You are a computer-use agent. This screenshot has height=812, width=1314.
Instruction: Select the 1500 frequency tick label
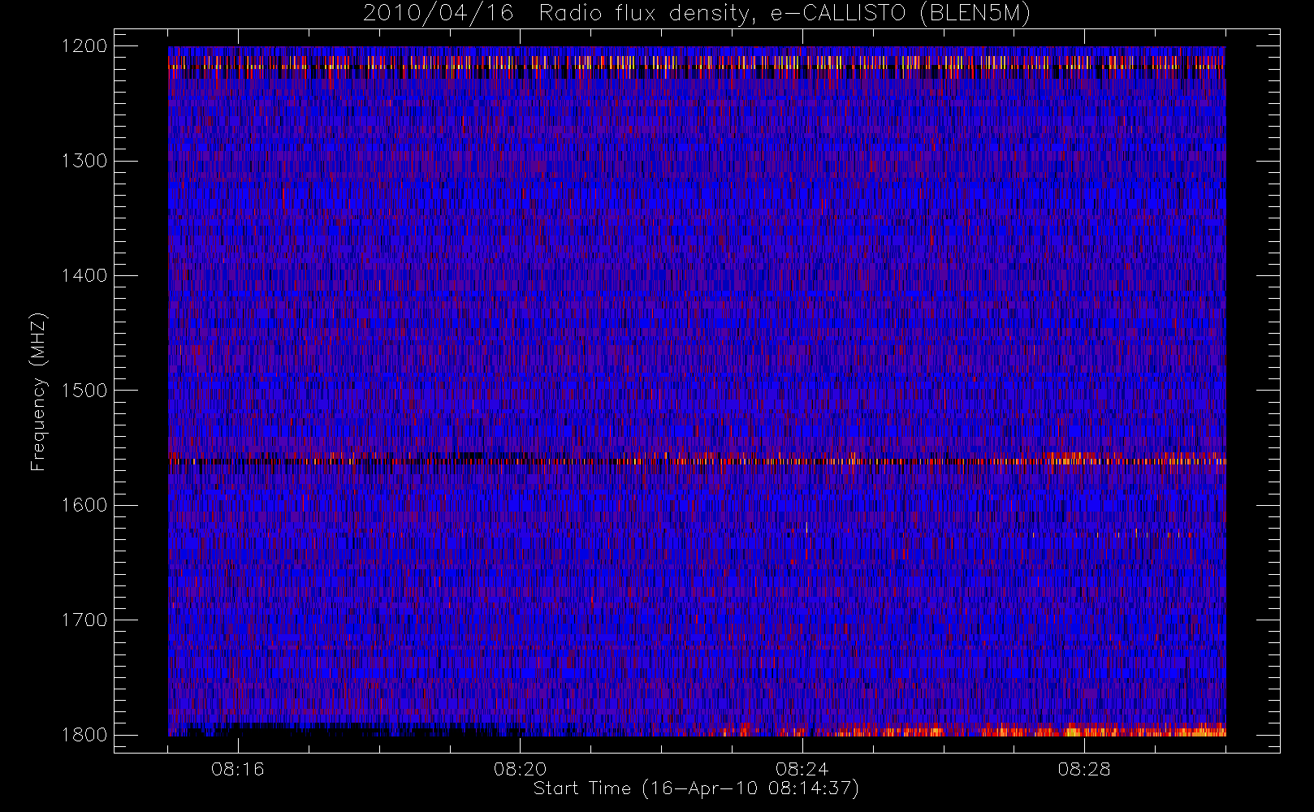[84, 391]
